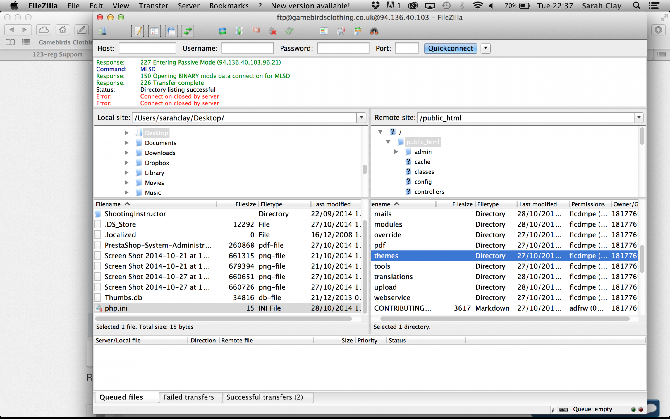Click the disconnect from server icon
This screenshot has width=670, height=419.
(x=273, y=31)
